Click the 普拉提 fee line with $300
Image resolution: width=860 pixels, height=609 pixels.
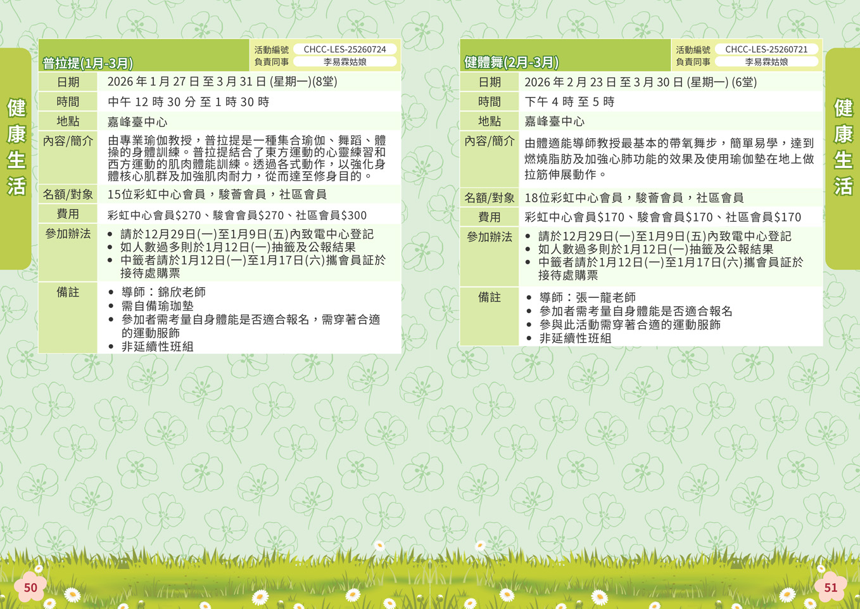pos(237,215)
